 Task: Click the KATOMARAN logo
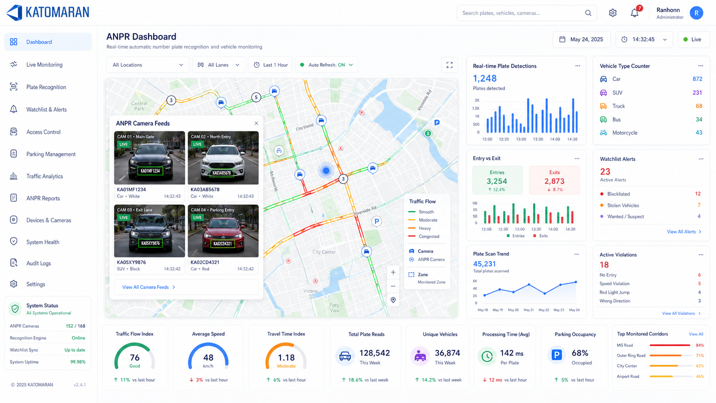coord(48,12)
